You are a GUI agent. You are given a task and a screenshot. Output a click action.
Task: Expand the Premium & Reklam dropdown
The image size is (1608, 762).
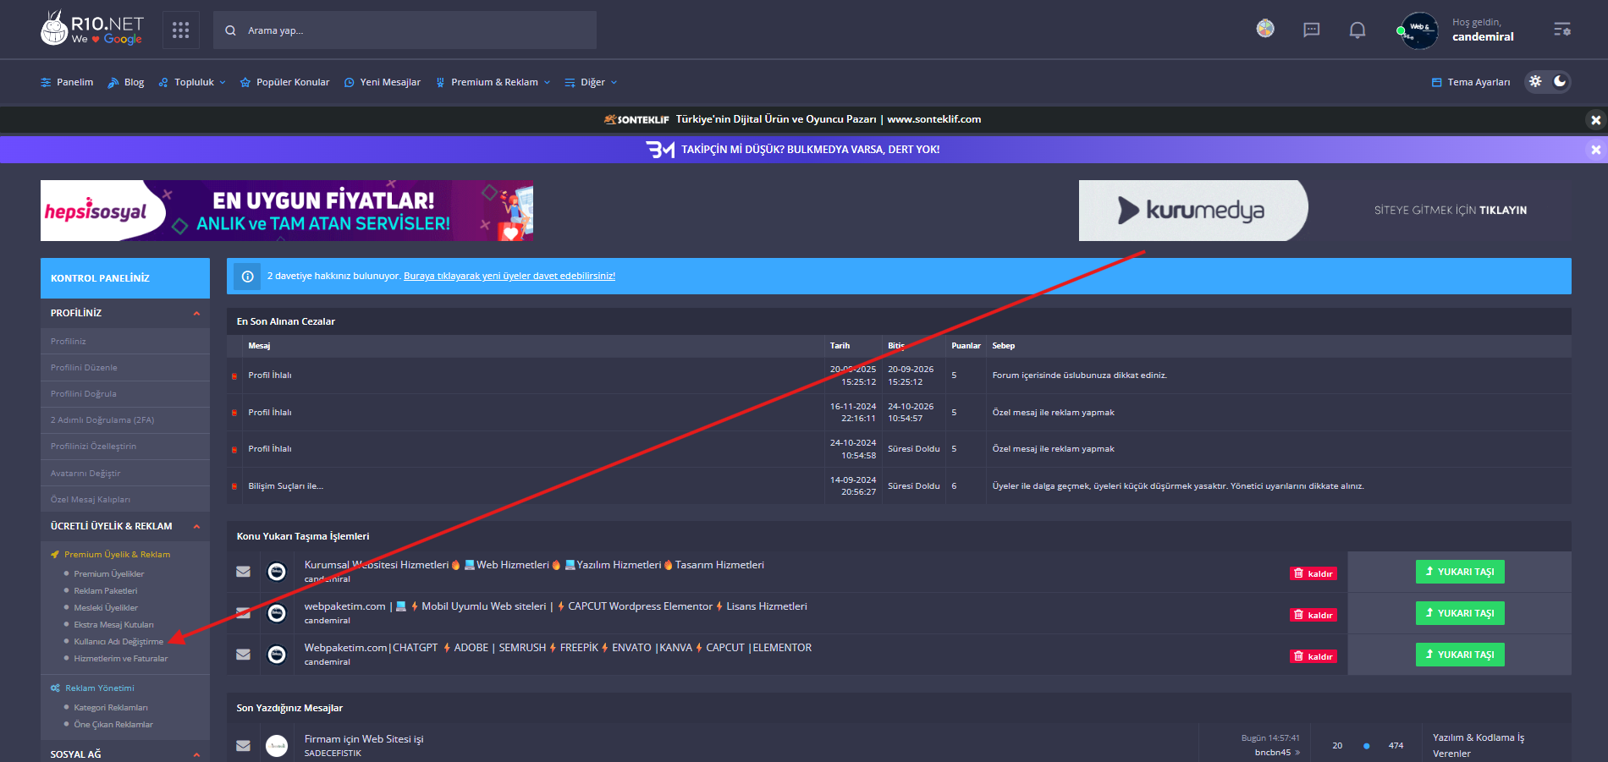[493, 82]
